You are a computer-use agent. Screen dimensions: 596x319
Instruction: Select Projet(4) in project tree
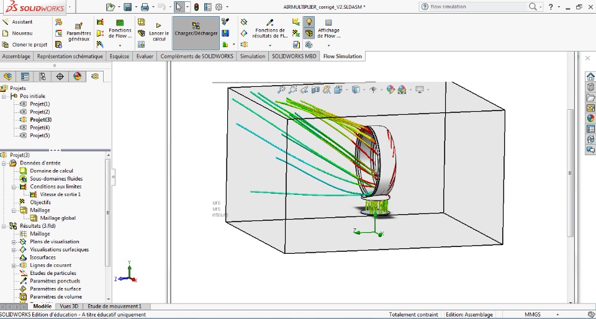(40, 128)
